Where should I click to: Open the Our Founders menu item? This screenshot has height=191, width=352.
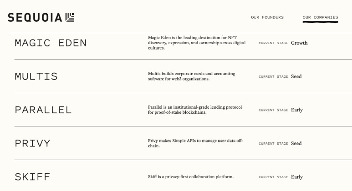[267, 17]
